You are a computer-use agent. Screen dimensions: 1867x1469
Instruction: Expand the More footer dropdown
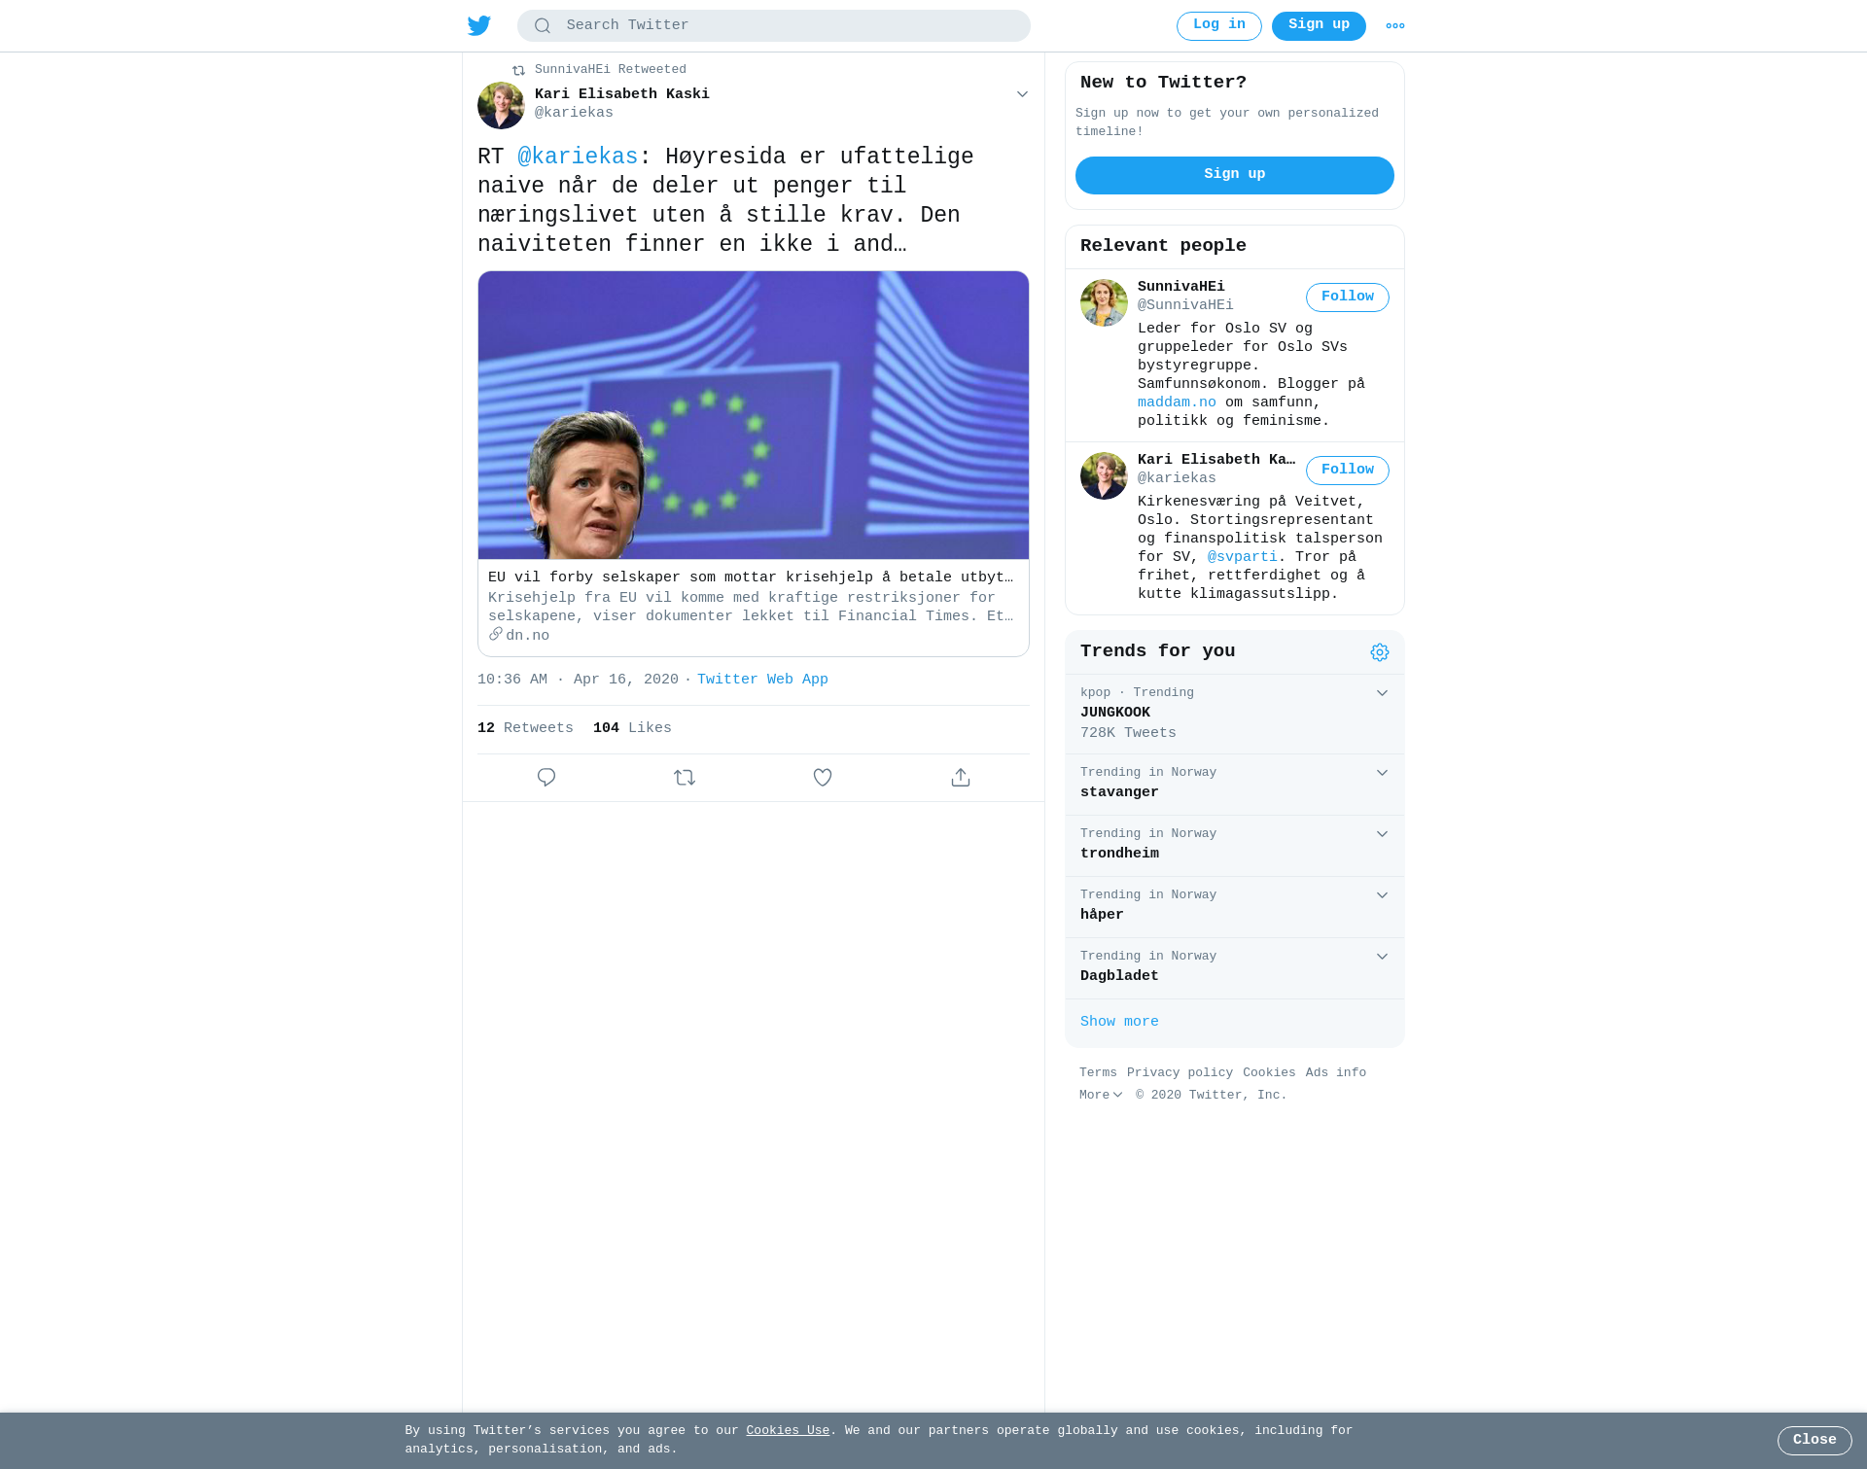(1101, 1095)
